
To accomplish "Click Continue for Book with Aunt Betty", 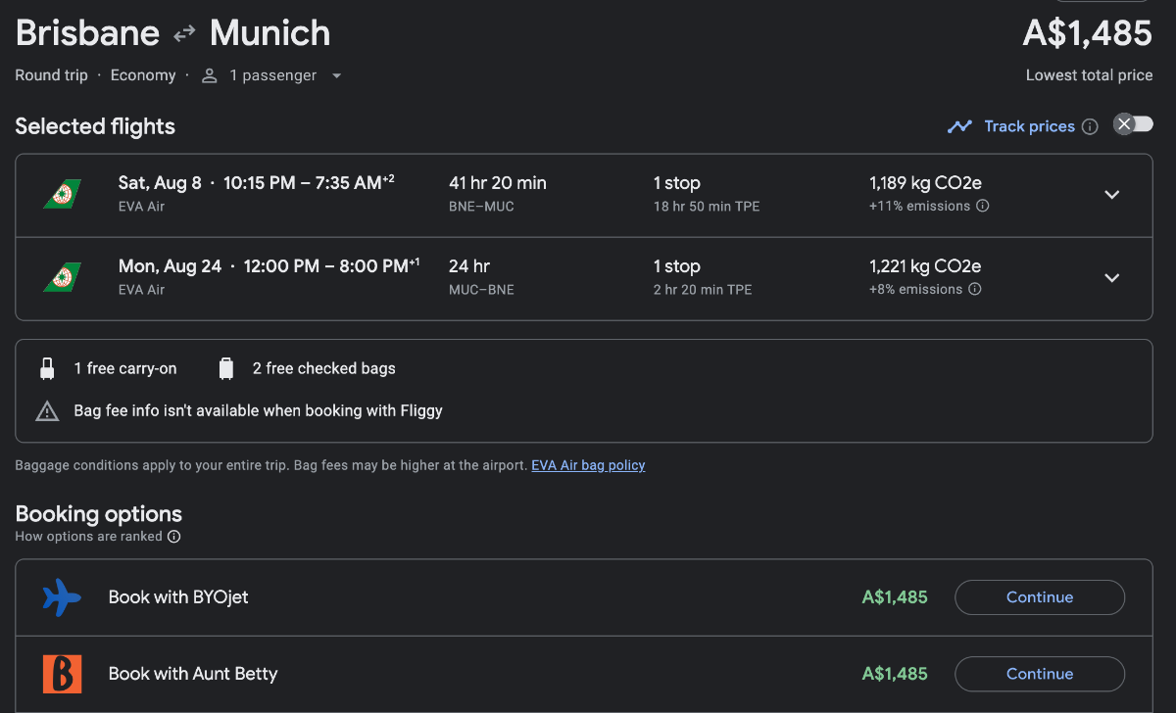I will click(x=1039, y=674).
